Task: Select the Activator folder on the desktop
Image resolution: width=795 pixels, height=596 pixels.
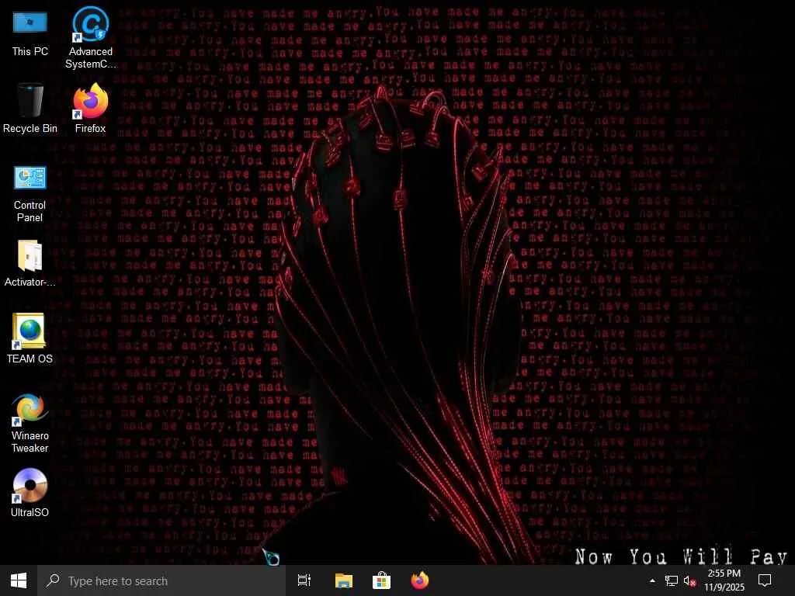Action: pyautogui.click(x=30, y=264)
